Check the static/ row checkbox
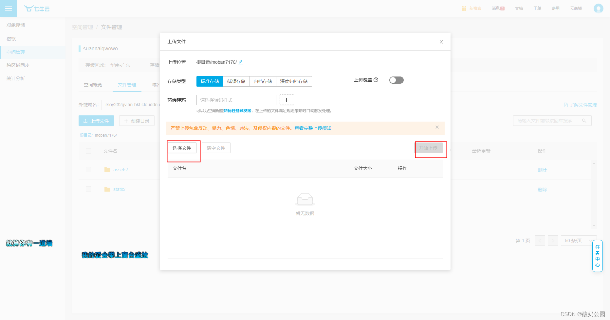 [x=88, y=189]
